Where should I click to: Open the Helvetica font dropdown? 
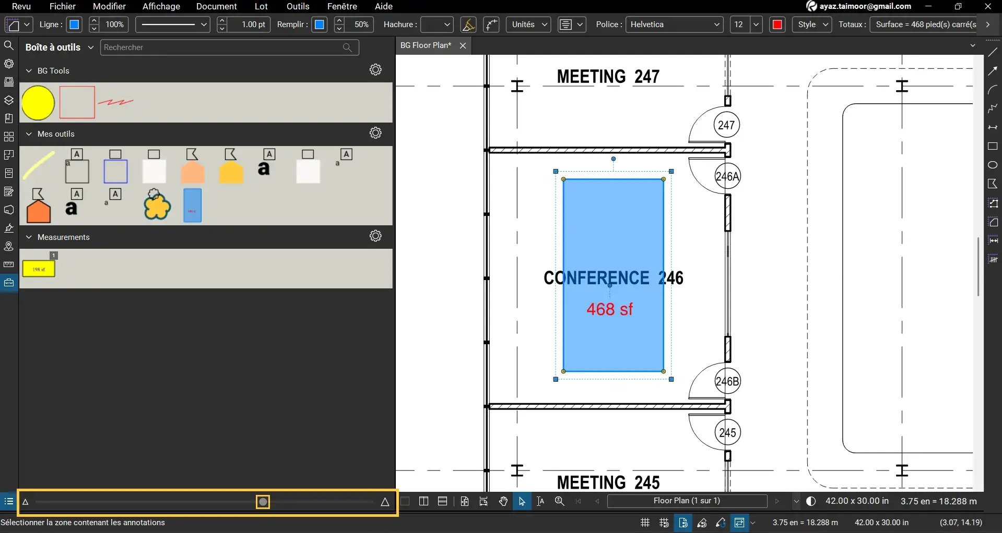tap(674, 25)
